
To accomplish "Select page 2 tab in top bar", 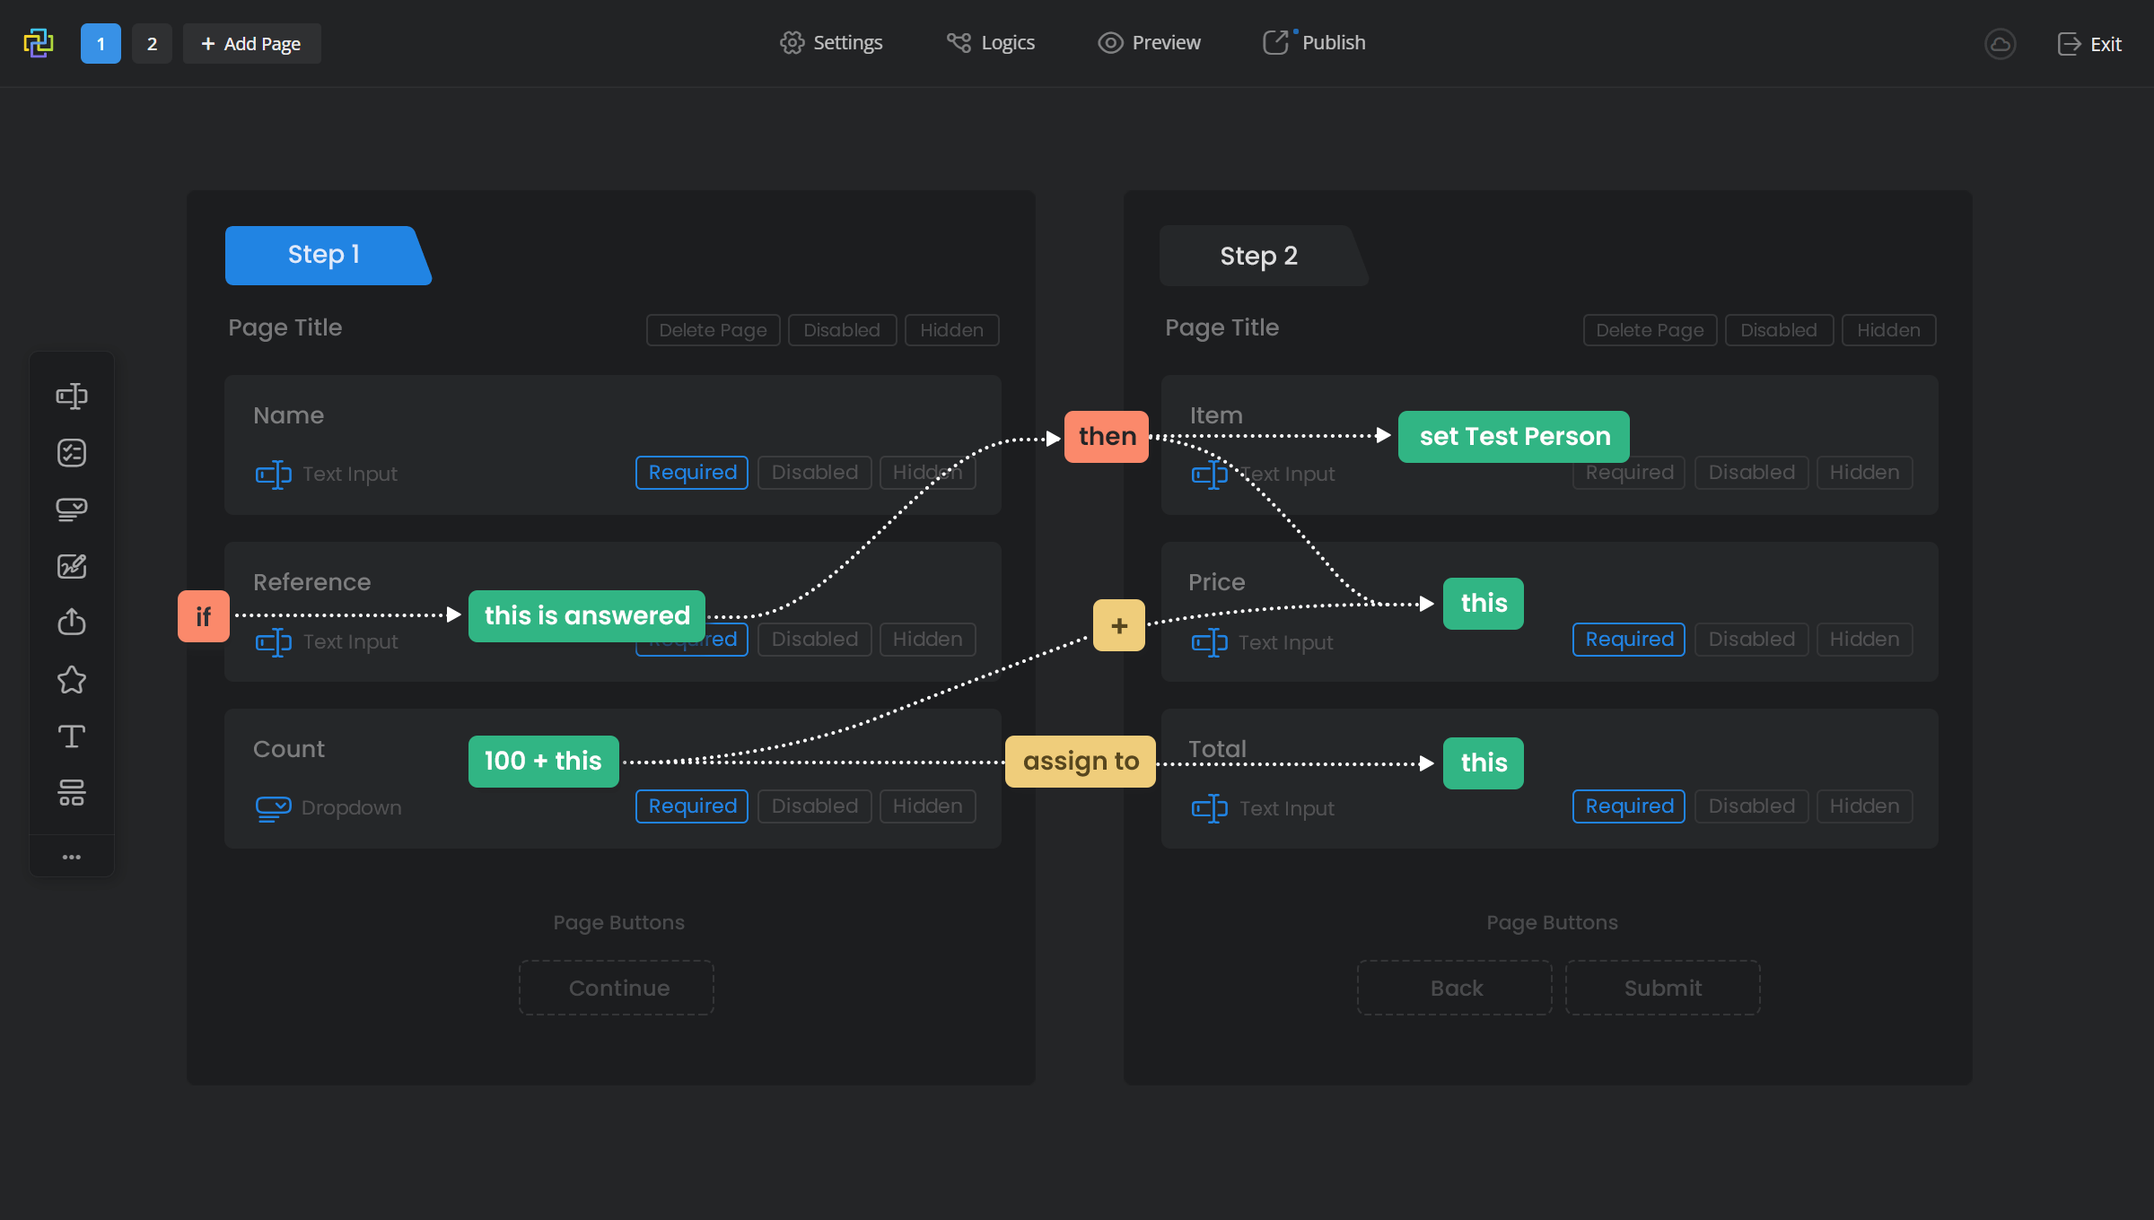I will pyautogui.click(x=153, y=43).
